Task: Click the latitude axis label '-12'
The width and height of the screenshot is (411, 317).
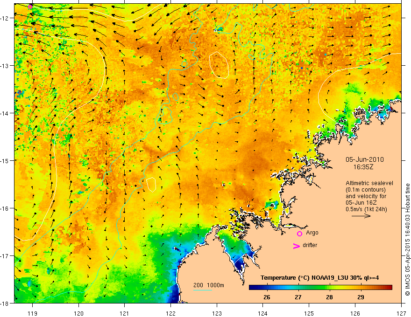Action: (5, 18)
